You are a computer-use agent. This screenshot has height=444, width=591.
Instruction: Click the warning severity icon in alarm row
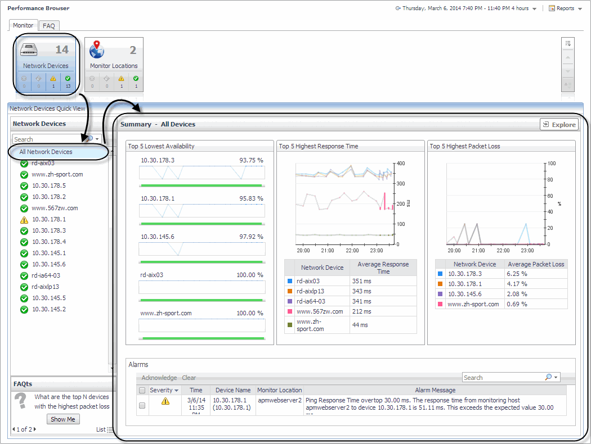click(165, 401)
